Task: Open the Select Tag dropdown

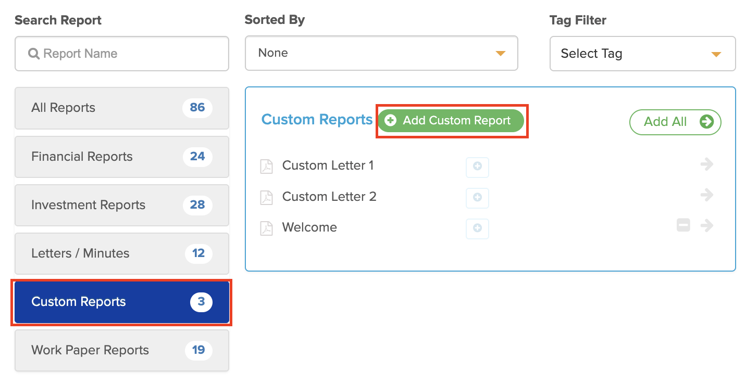Action: tap(642, 54)
